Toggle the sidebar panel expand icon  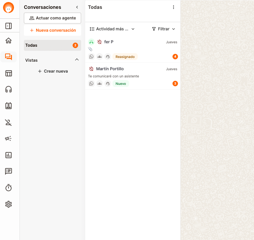point(9,26)
